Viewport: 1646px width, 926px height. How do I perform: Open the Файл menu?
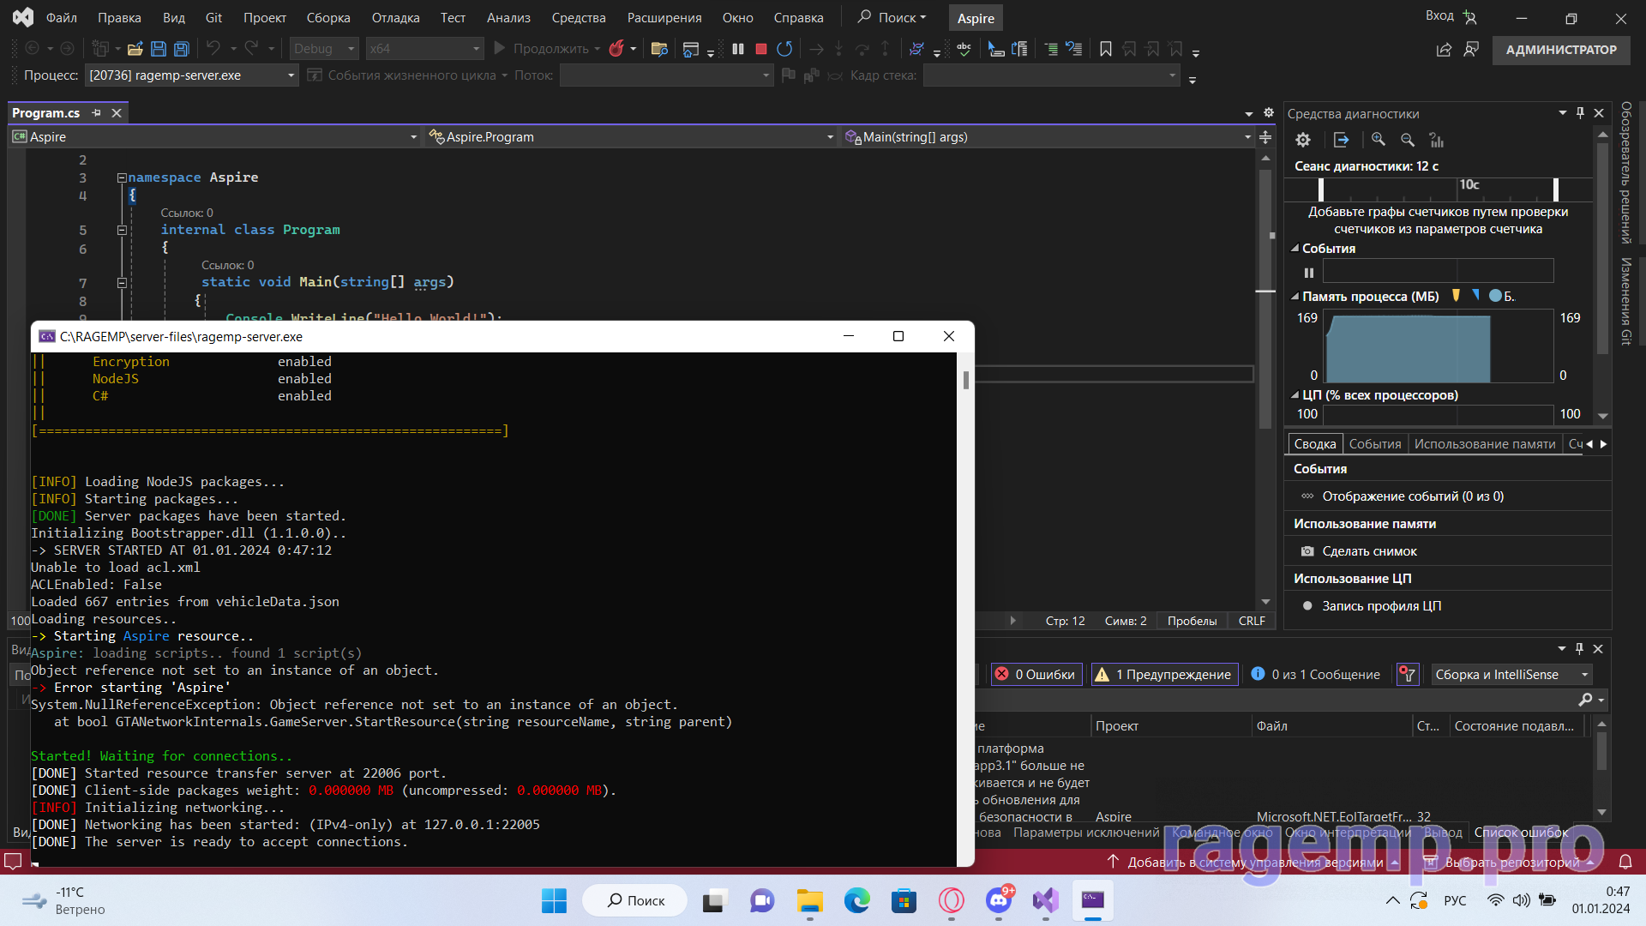click(61, 17)
